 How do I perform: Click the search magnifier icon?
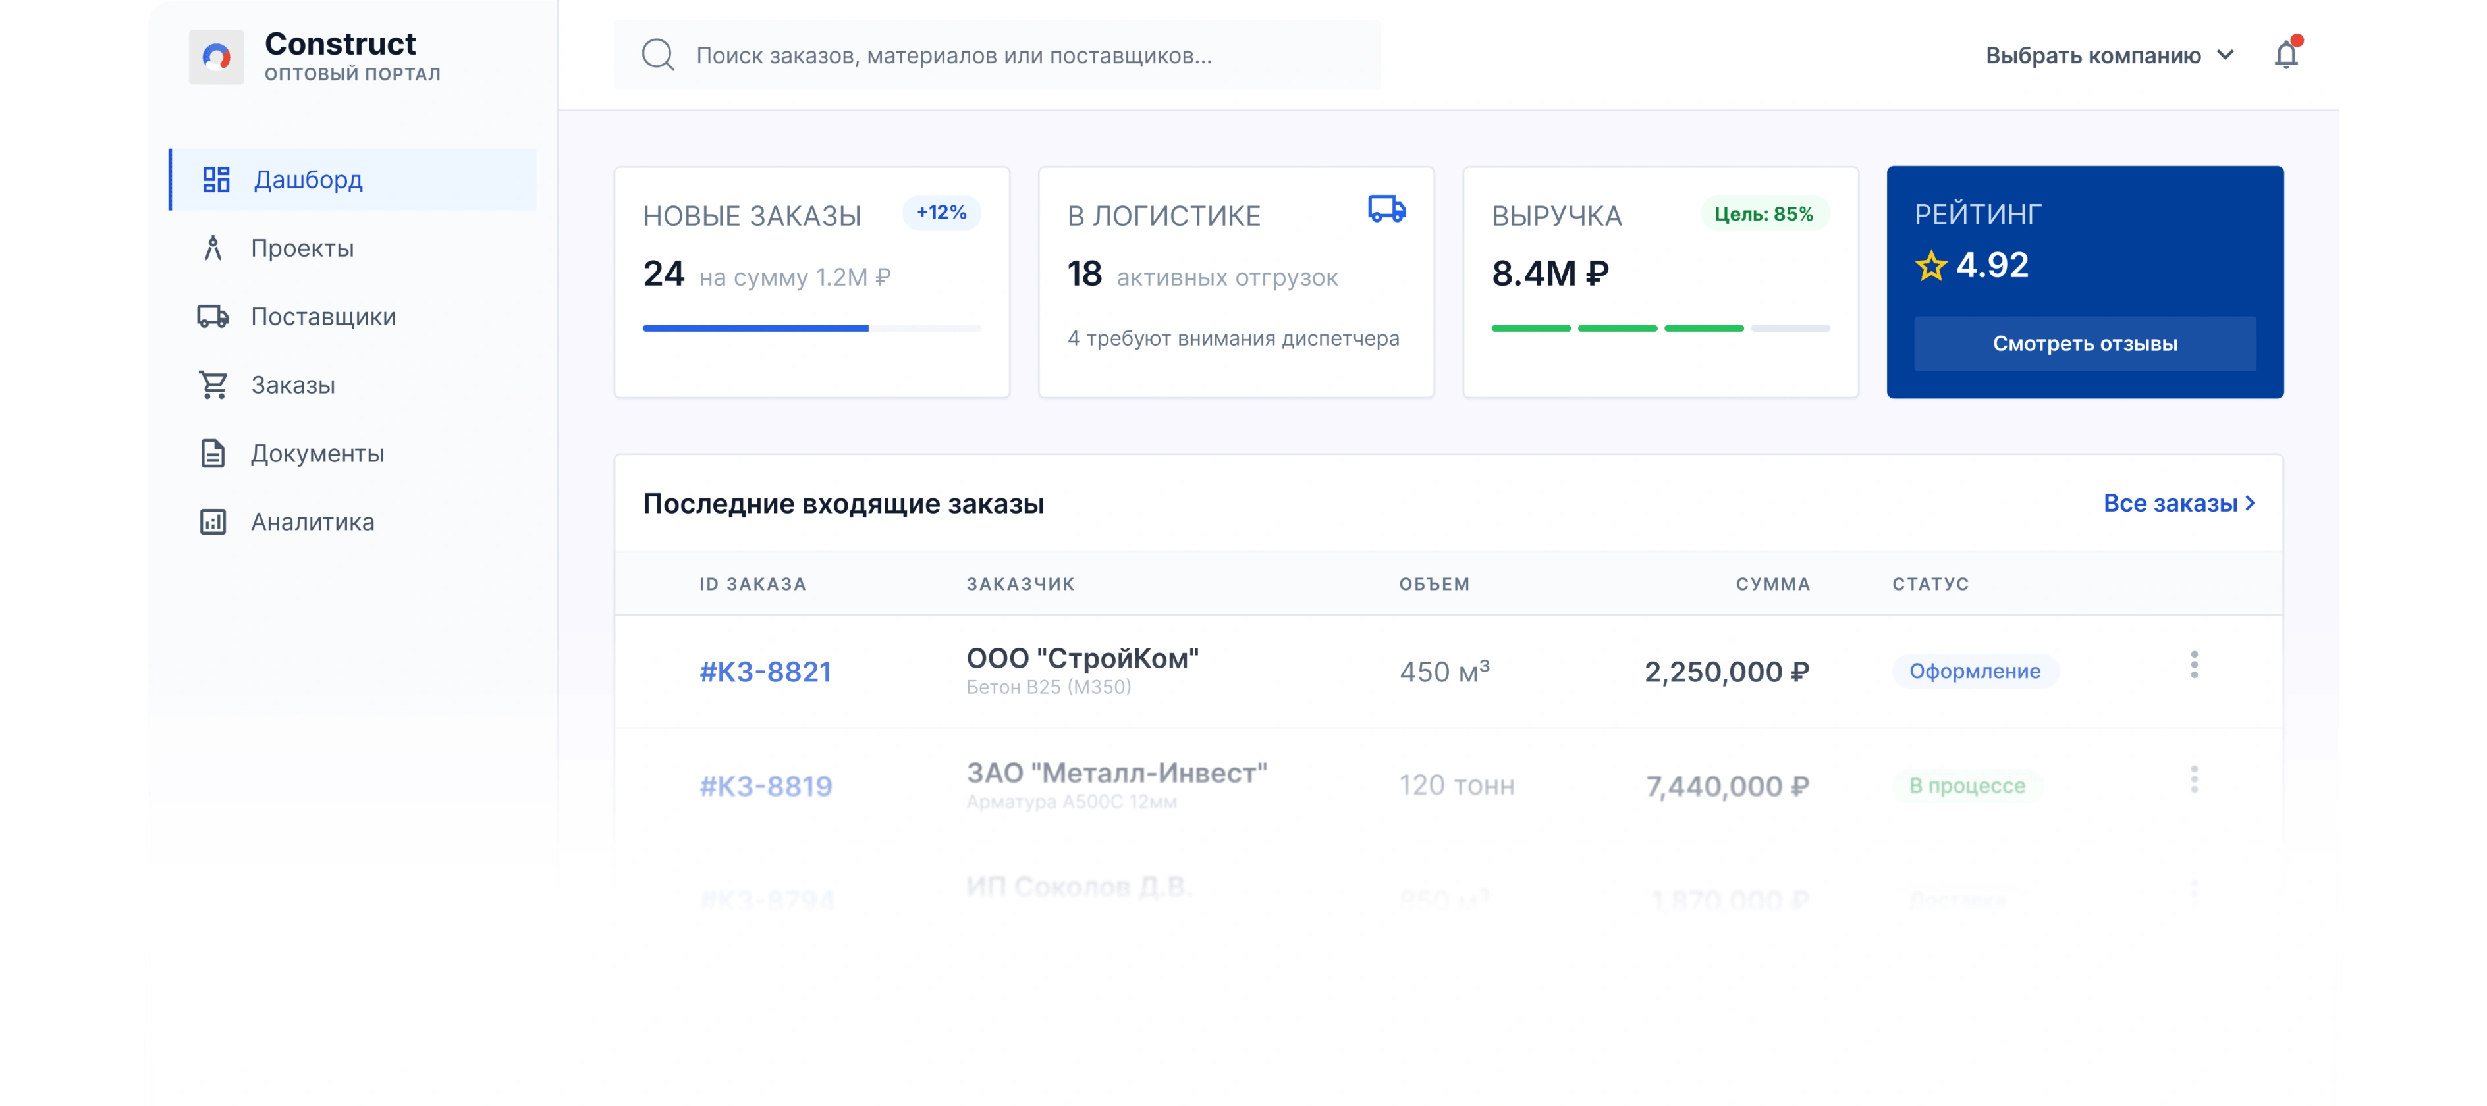[x=657, y=55]
